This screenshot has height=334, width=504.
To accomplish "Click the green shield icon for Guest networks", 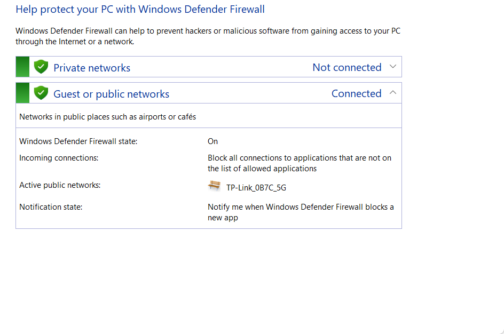I will pyautogui.click(x=41, y=92).
